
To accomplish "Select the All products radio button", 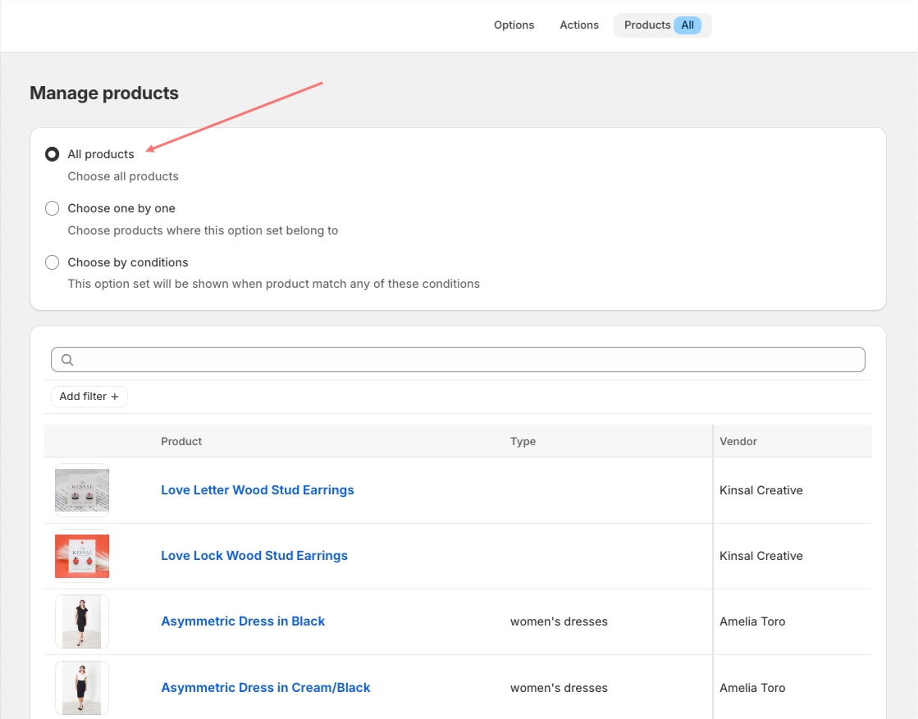I will tap(53, 154).
